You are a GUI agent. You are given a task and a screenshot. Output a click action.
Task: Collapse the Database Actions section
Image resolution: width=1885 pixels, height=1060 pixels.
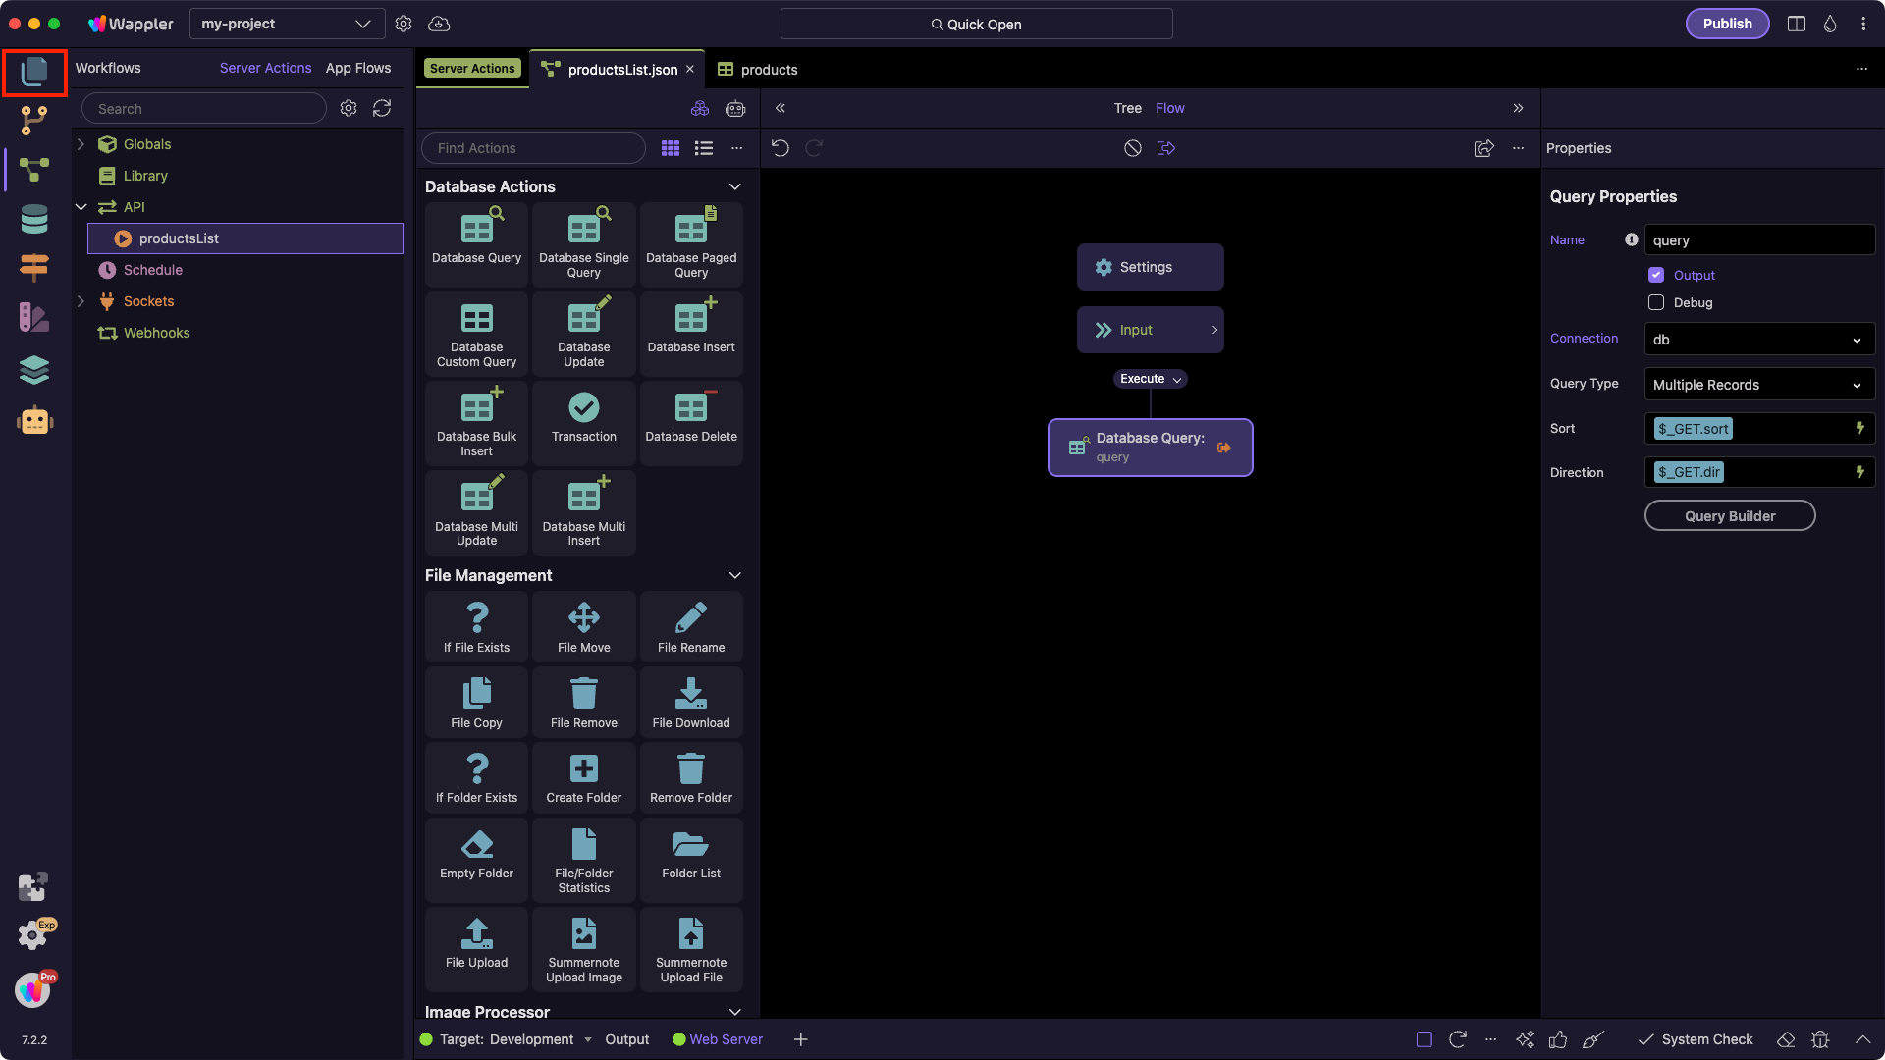(x=734, y=186)
